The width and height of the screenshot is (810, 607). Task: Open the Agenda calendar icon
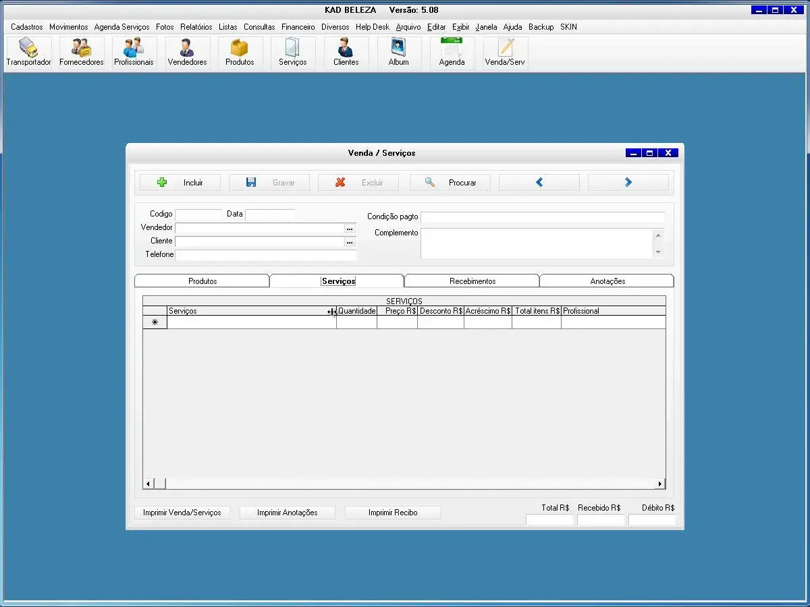[x=452, y=53]
